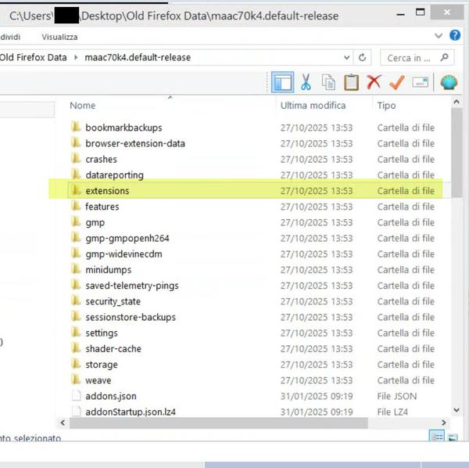Select the gmp-widevinecdm folder

[124, 254]
